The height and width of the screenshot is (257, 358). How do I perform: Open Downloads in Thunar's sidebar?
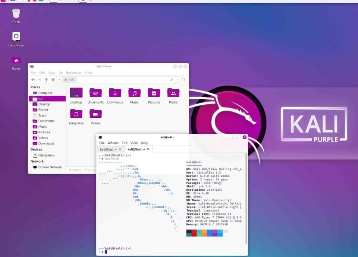(47, 143)
